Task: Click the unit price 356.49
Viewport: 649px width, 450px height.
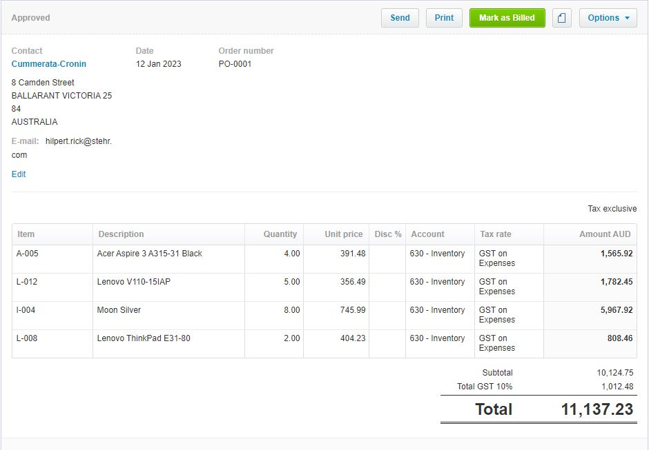Action: [353, 281]
